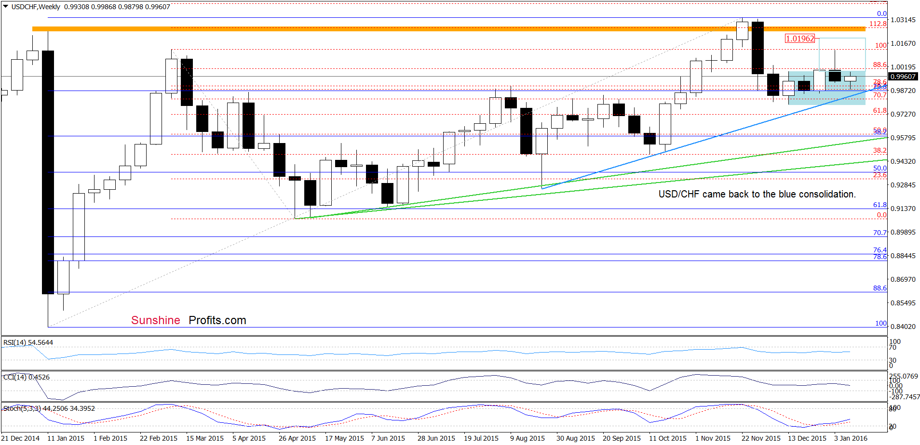Click the CCI(14) 0.4526 indicator label

pyautogui.click(x=27, y=377)
